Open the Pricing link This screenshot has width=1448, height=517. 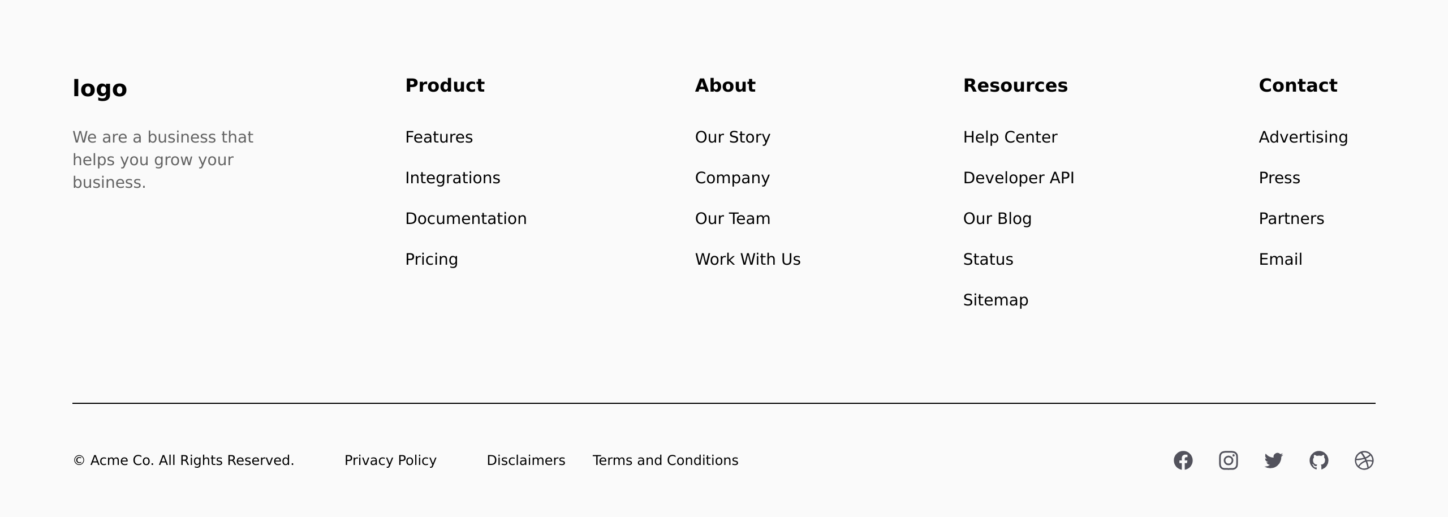click(432, 260)
